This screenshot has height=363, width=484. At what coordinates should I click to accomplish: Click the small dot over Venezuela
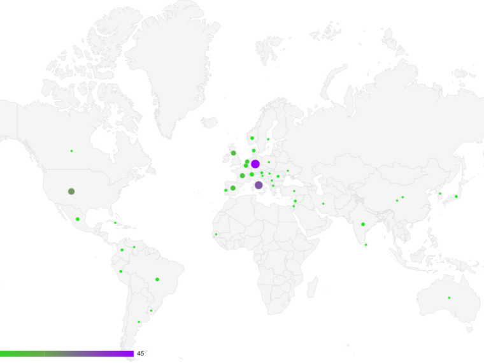(134, 247)
